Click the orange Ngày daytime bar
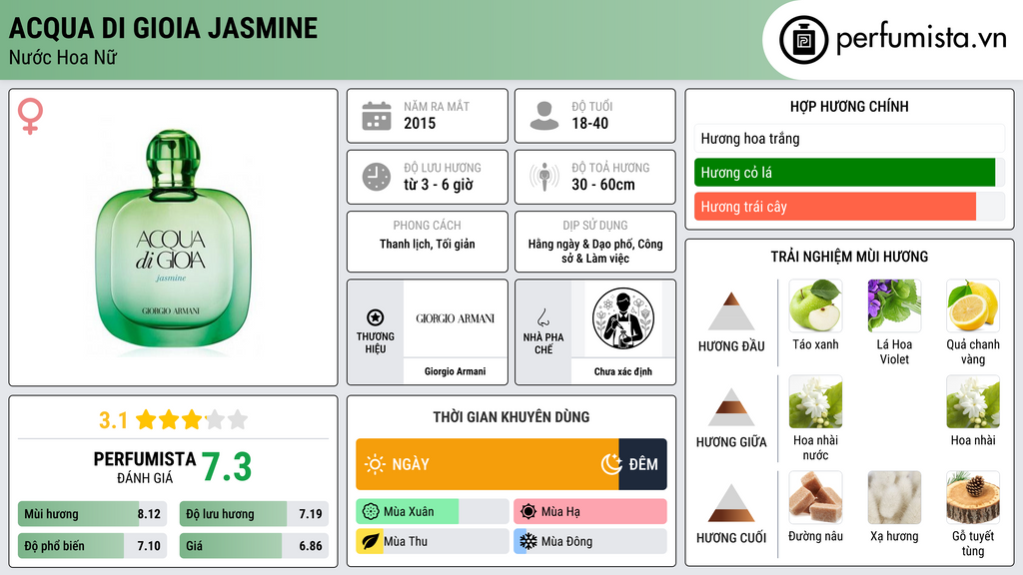 488,464
